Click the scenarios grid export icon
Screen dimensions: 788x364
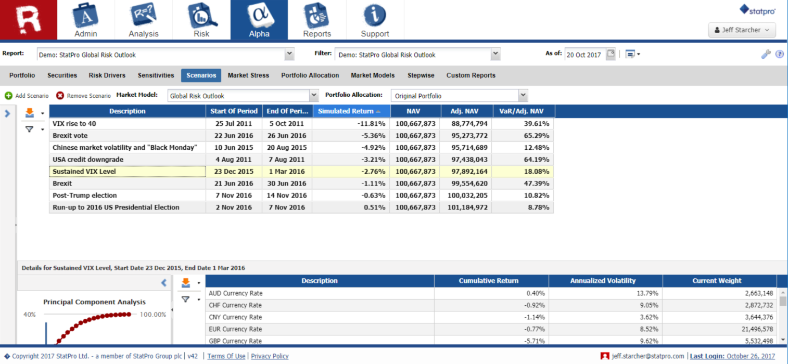click(x=30, y=112)
